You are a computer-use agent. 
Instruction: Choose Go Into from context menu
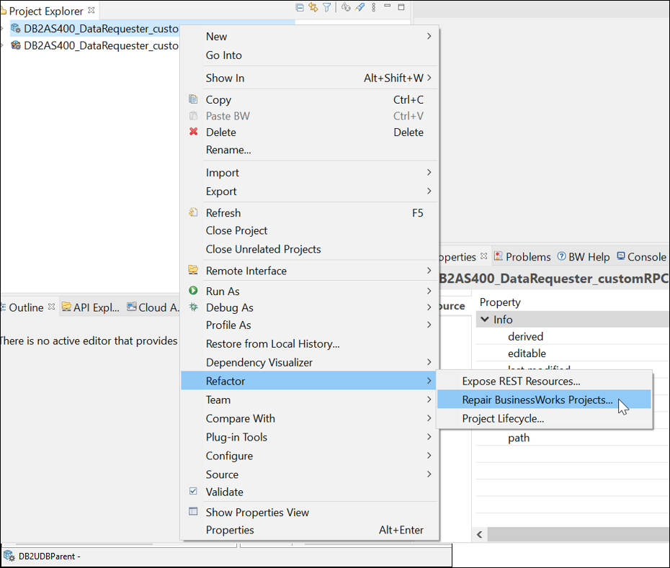point(310,55)
